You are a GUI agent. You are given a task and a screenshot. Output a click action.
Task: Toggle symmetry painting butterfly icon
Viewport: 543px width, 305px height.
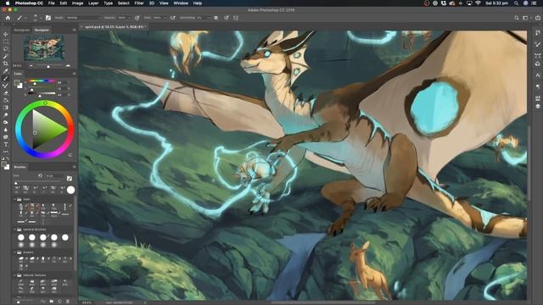coord(236,18)
